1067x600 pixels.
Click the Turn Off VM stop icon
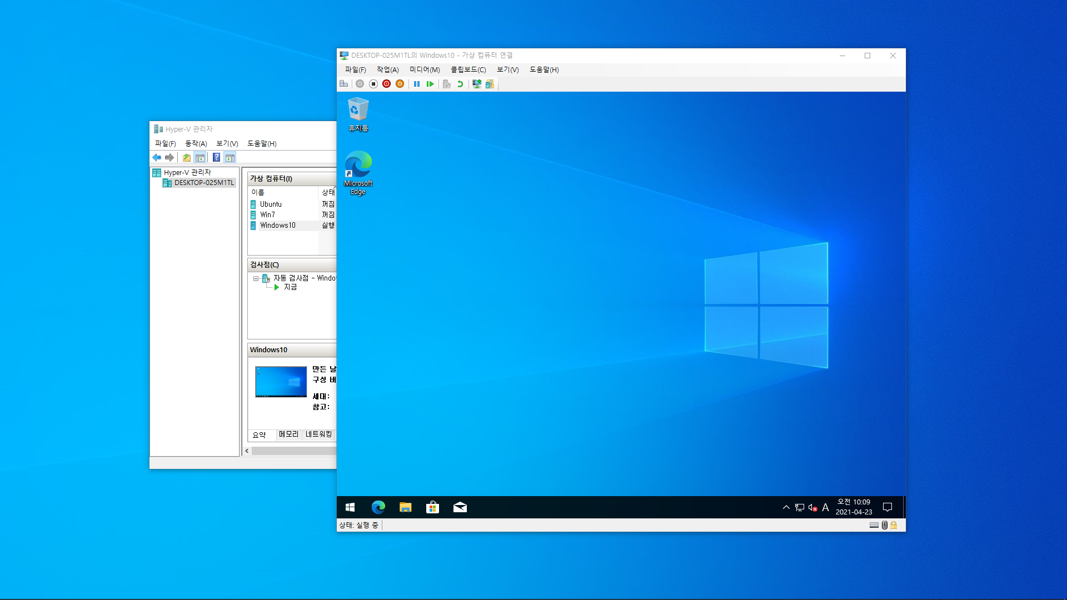(373, 84)
